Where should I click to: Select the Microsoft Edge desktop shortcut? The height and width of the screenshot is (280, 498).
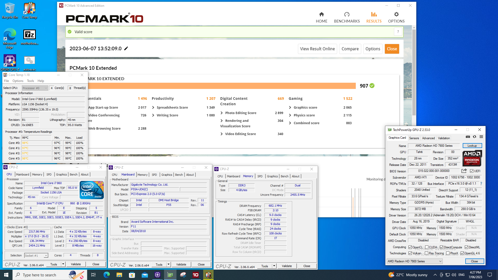point(10,38)
